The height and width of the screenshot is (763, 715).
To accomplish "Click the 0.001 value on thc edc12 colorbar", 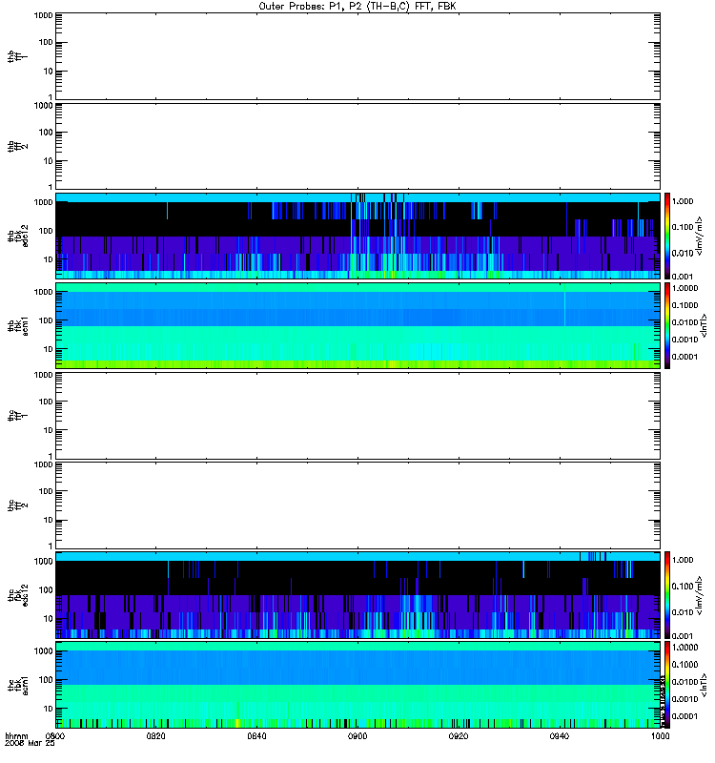I will click(x=683, y=636).
